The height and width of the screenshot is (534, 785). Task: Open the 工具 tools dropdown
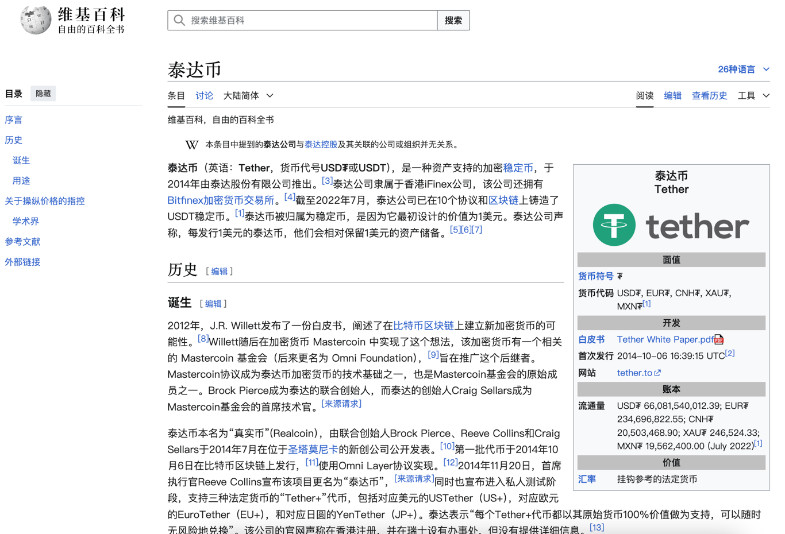click(753, 96)
